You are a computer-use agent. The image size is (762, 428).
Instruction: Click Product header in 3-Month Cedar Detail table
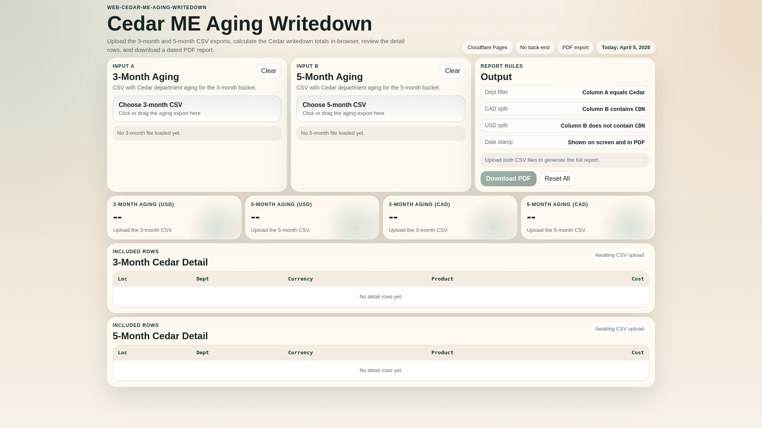[442, 279]
